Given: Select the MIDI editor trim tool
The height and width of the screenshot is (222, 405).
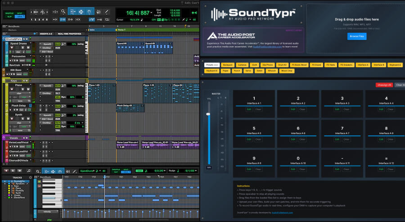Looking at the screenshot, I should coord(46,171).
